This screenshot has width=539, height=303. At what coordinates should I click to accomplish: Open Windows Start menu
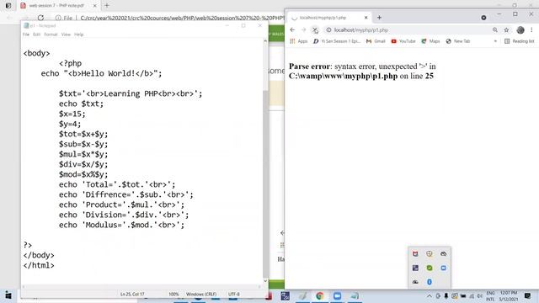point(8,295)
